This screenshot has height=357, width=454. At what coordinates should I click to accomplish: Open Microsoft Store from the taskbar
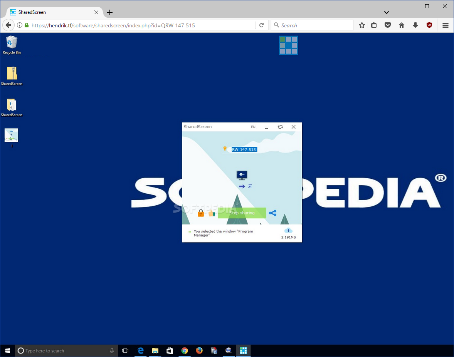click(170, 350)
